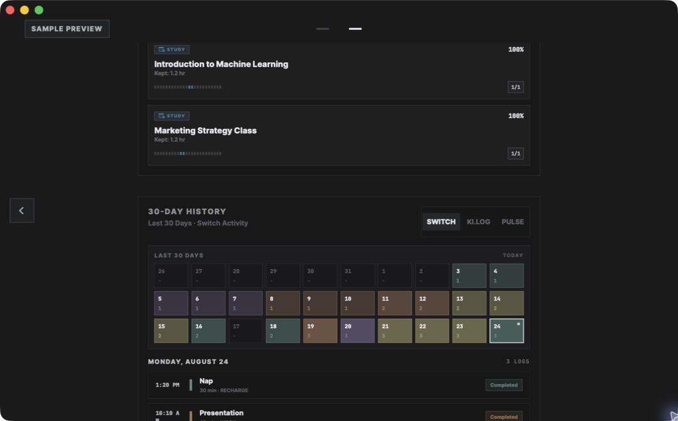Select day 31 in the history grid
The image size is (678, 421).
coord(358,276)
